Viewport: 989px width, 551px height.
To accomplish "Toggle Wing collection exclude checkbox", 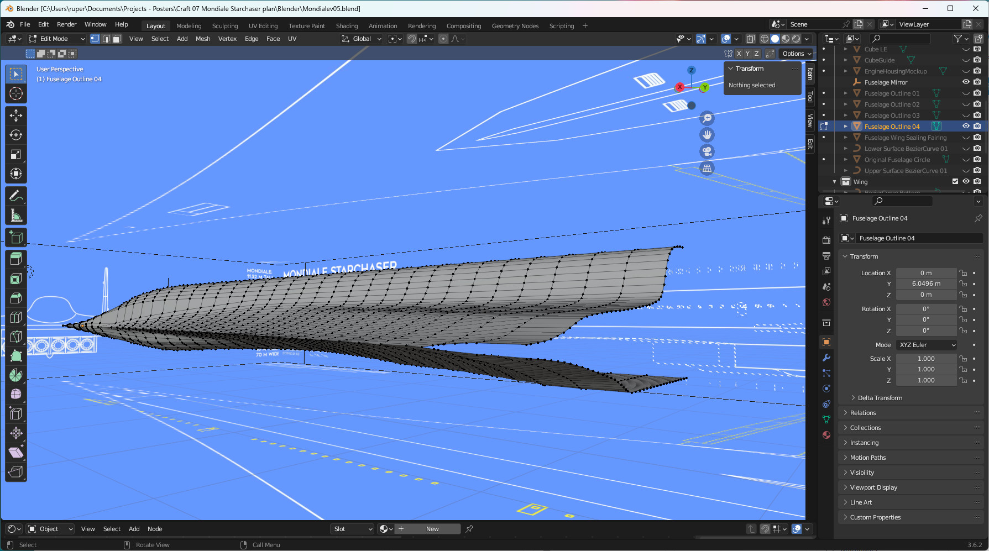I will pos(955,181).
